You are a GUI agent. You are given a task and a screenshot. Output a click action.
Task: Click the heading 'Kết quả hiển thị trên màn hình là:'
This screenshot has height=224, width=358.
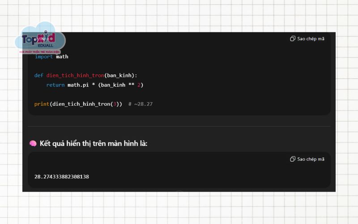click(93, 143)
